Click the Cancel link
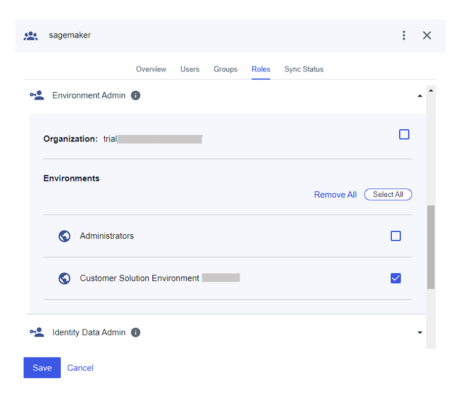The height and width of the screenshot is (393, 455). (80, 368)
